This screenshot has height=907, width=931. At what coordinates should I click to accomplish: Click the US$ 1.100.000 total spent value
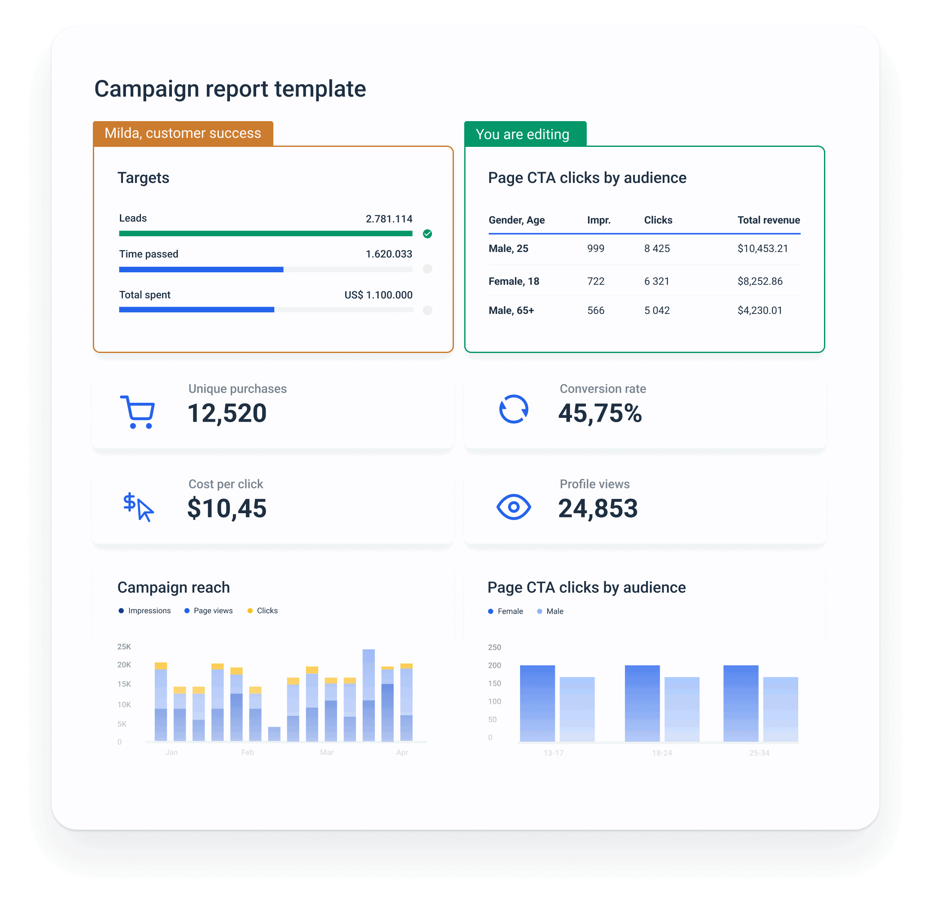coord(379,295)
